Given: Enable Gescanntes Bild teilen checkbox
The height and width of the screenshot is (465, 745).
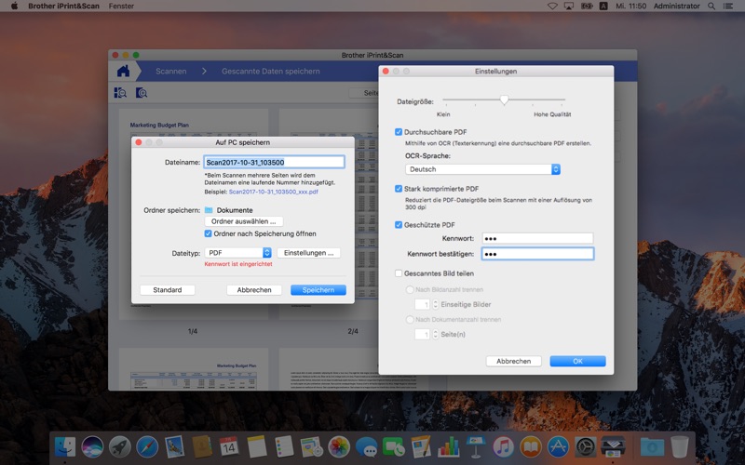Looking at the screenshot, I should point(399,273).
